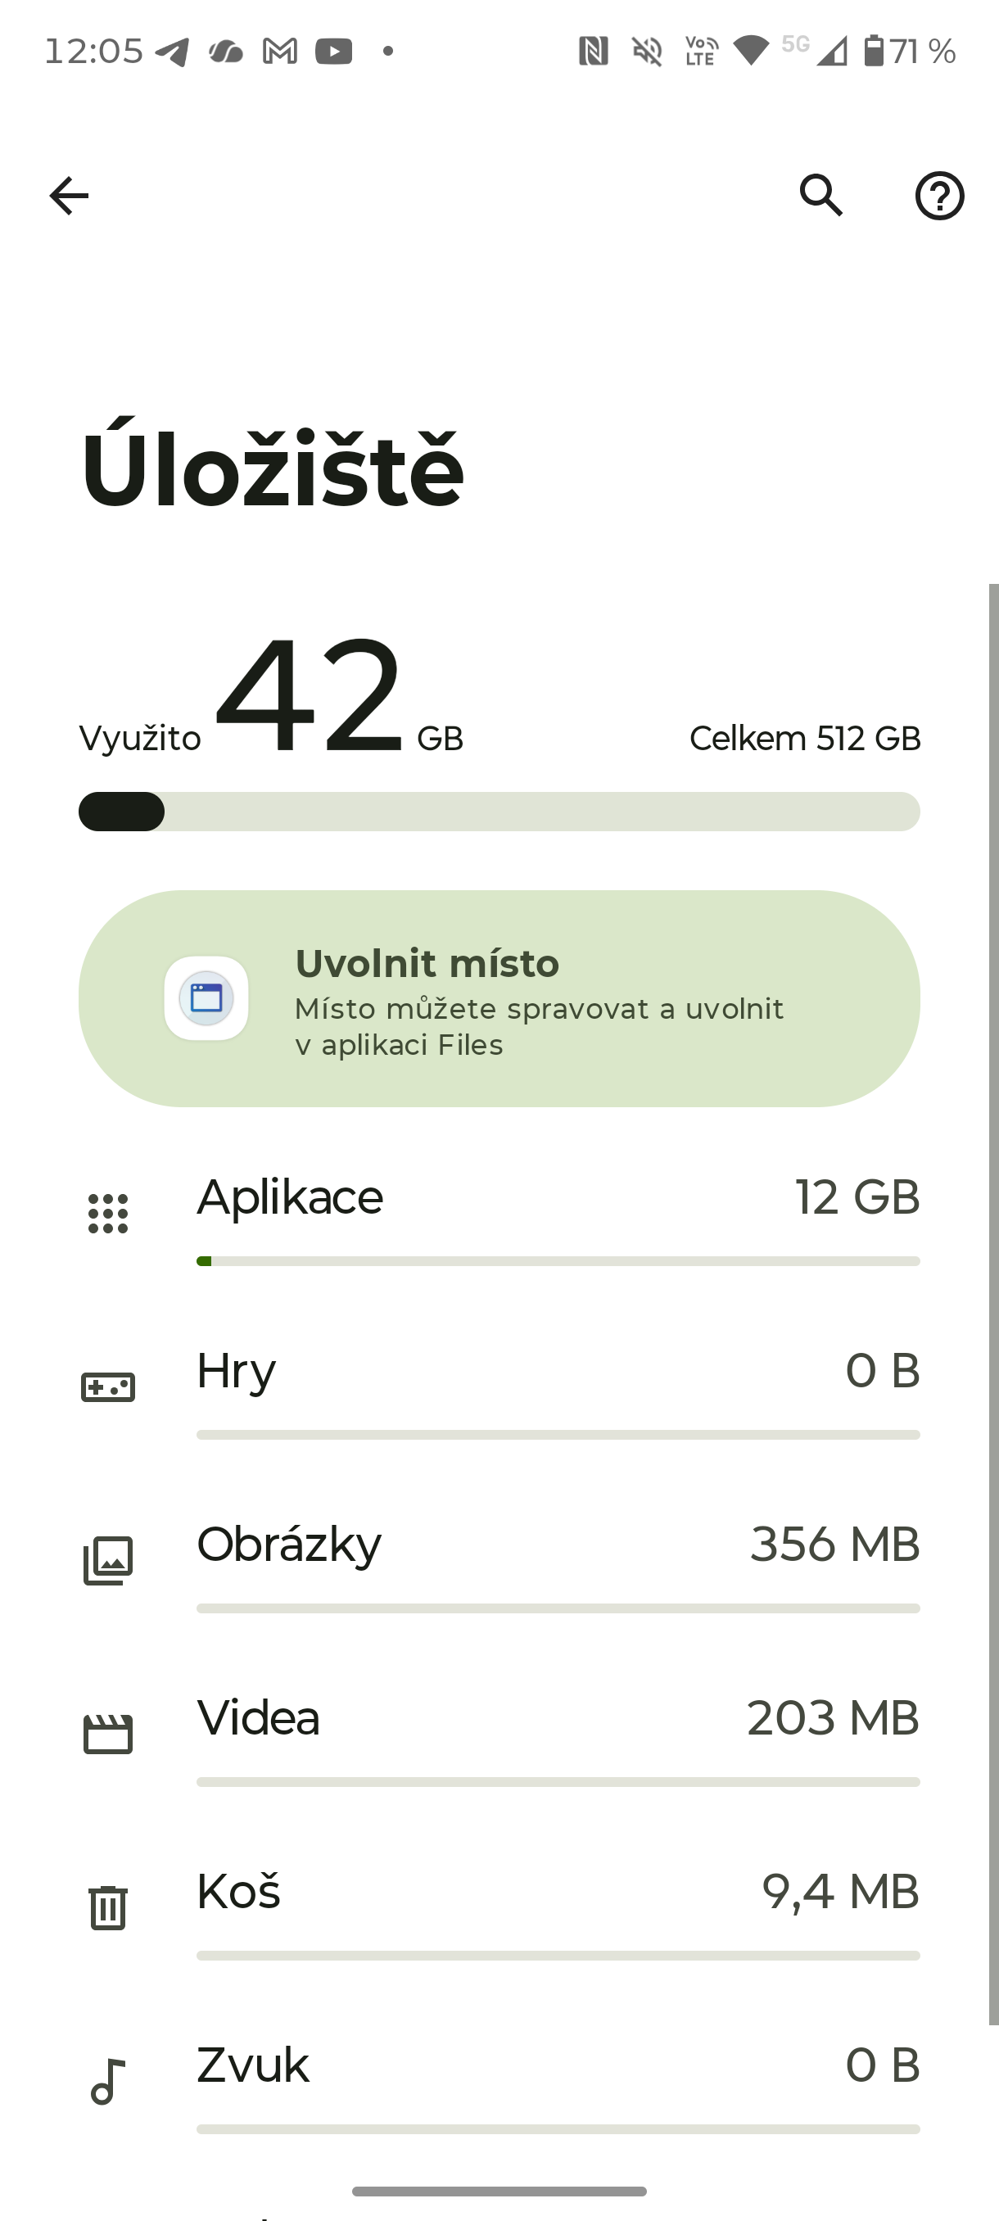Tap the Videa clapperboard icon
999x2221 pixels.
(x=108, y=1734)
